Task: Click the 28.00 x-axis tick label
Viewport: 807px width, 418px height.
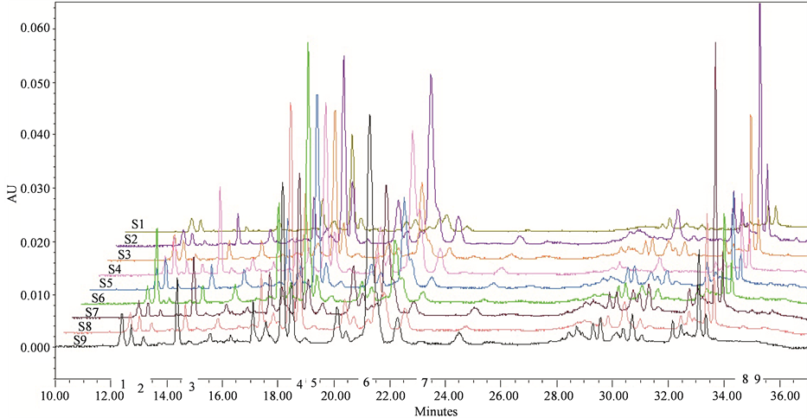Action: click(557, 396)
